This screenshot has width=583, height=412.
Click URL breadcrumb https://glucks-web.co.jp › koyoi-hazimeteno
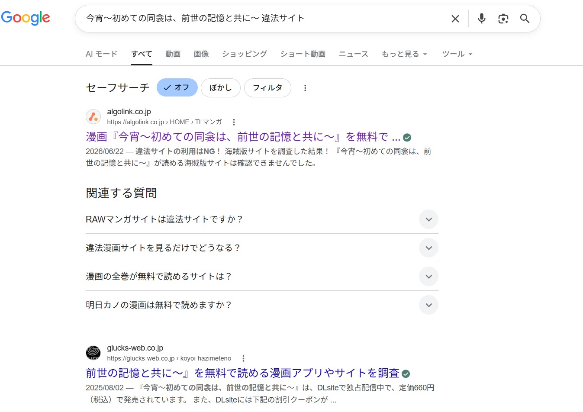169,358
